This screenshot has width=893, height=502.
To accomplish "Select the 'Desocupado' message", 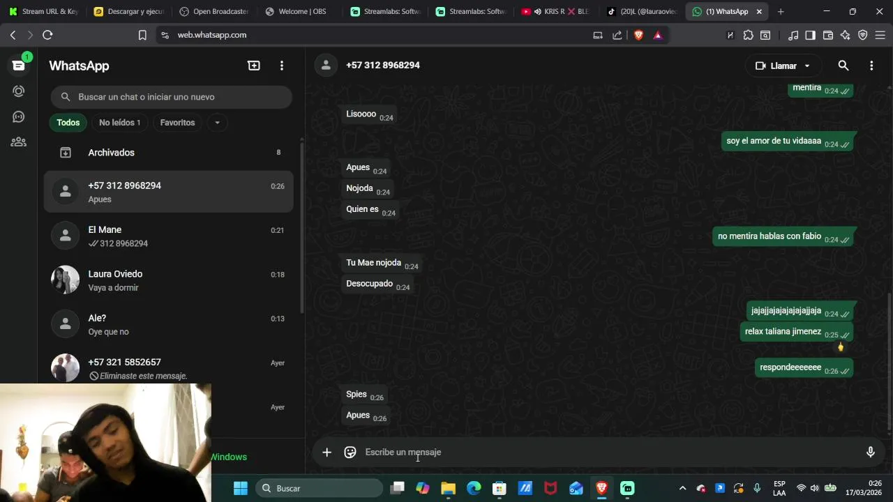I will click(378, 284).
